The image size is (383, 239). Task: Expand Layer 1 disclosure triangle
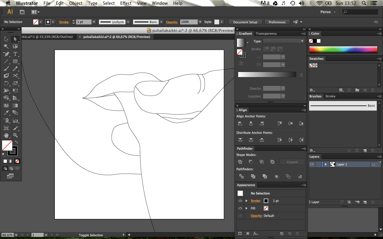(326, 164)
